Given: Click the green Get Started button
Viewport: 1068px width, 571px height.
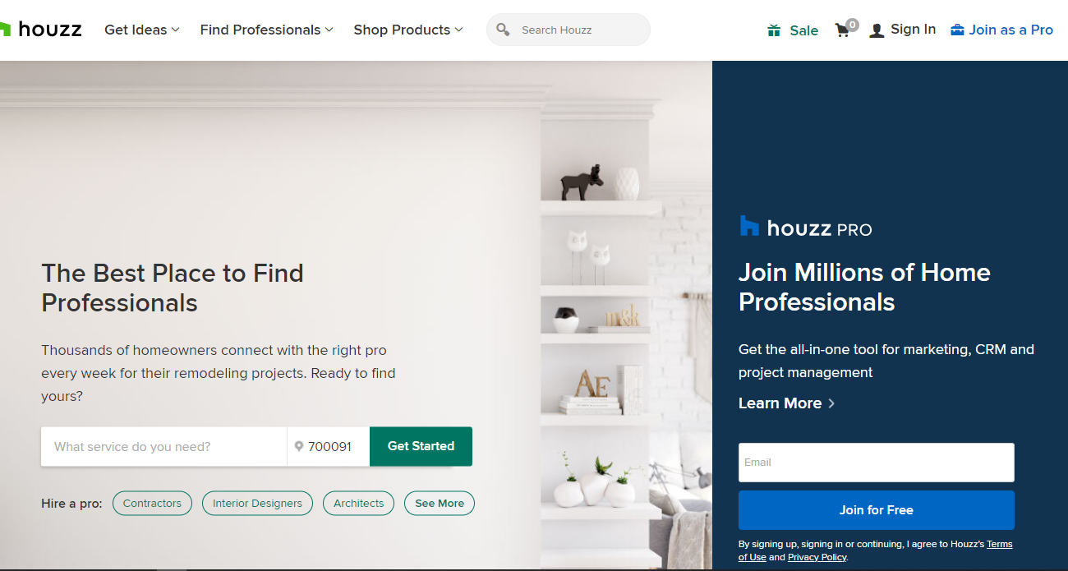Looking at the screenshot, I should [421, 446].
